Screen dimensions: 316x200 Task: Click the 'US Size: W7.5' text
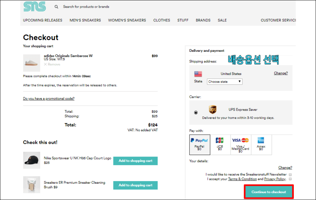(x=54, y=59)
